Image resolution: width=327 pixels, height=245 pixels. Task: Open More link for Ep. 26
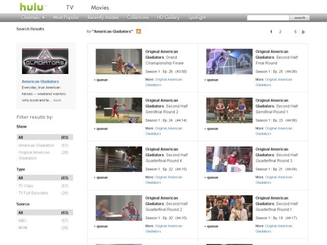(163, 82)
